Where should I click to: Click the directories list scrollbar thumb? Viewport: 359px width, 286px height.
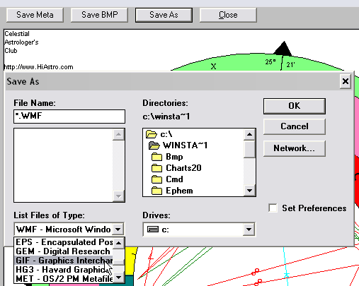(249, 149)
